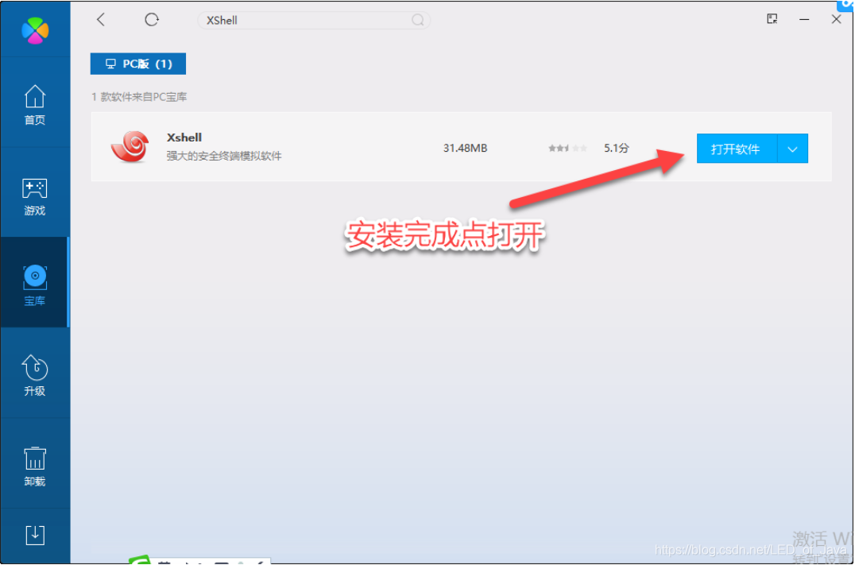
Task: Click the star rating for Xshell
Action: [567, 149]
